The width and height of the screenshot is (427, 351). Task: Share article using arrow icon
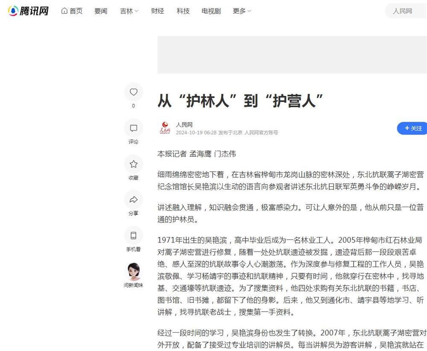[x=133, y=199]
